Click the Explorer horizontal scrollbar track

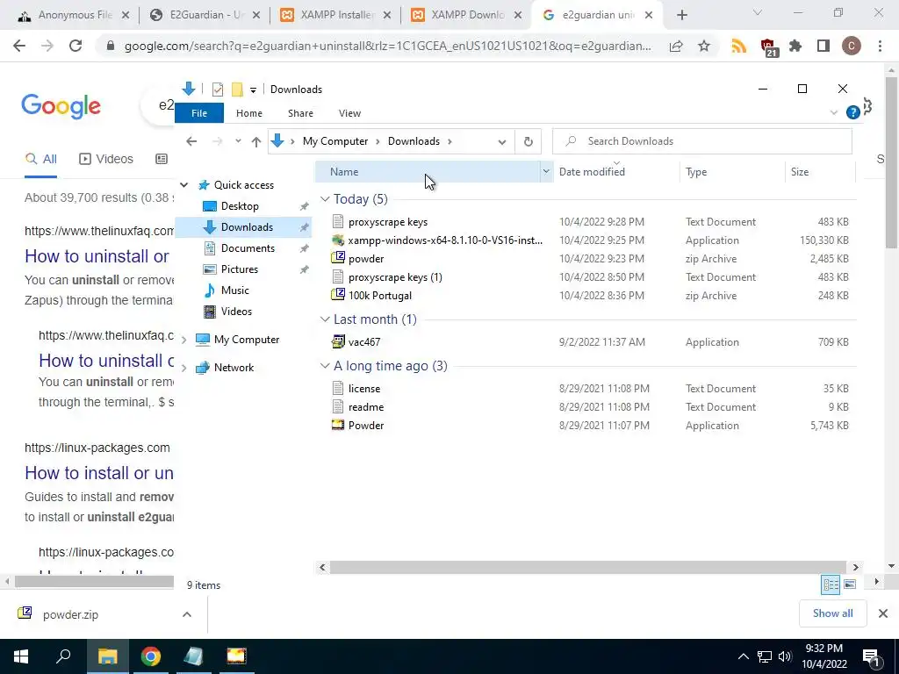(x=588, y=568)
